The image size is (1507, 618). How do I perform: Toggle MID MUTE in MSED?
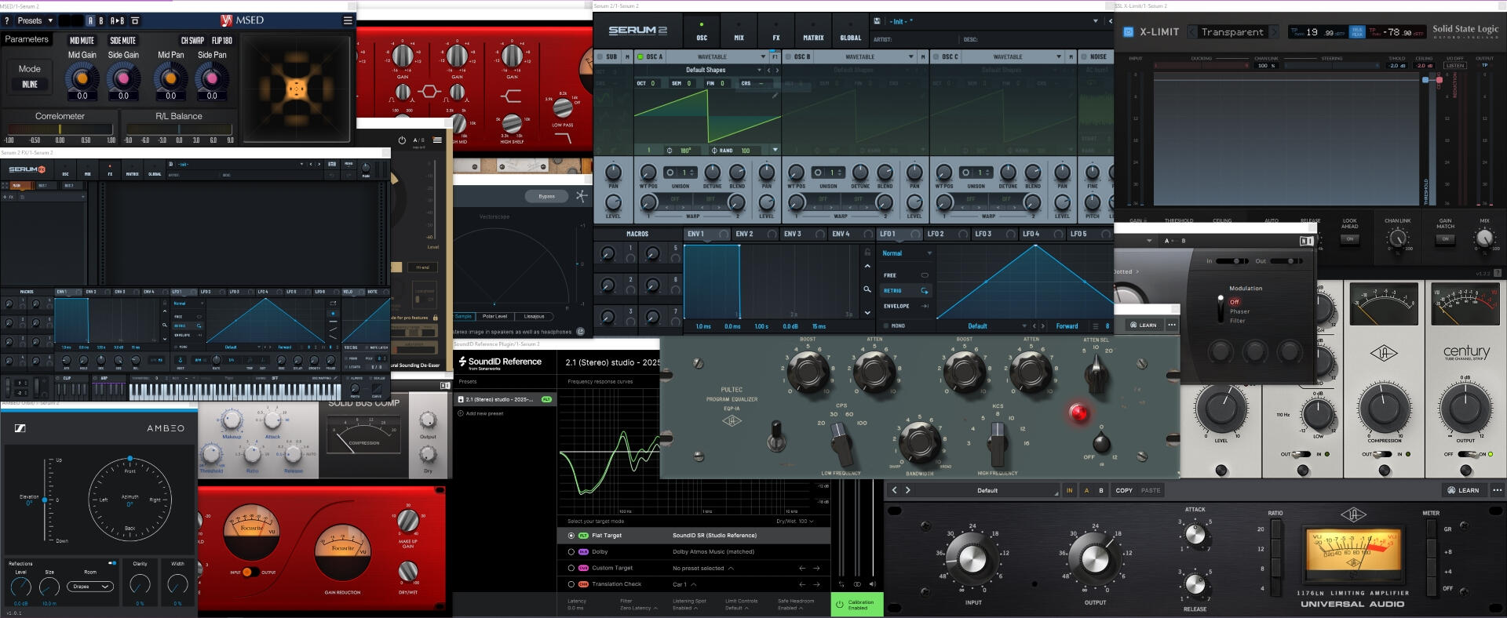click(82, 41)
